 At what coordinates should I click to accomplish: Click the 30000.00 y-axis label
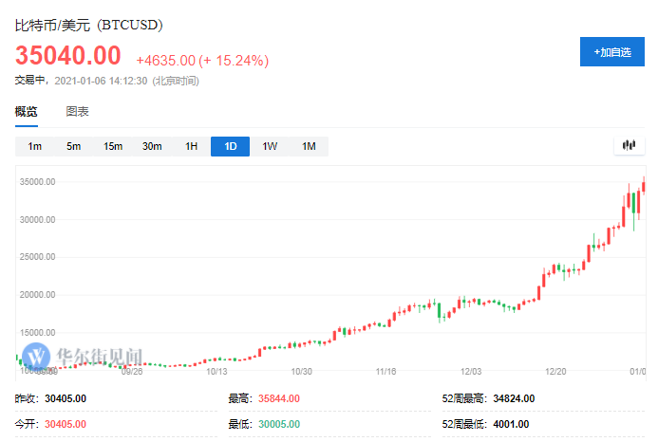37,220
